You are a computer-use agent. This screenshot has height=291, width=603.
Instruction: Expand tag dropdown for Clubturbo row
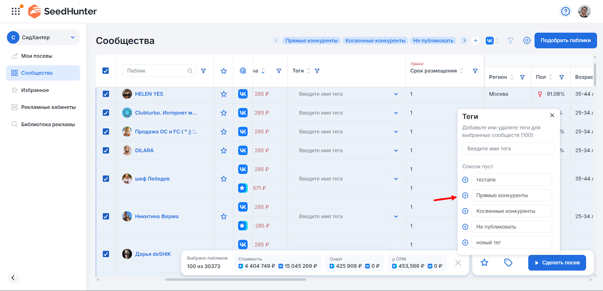click(396, 113)
